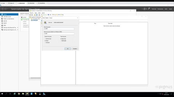Confirm the new group with OK

[x=68, y=49]
